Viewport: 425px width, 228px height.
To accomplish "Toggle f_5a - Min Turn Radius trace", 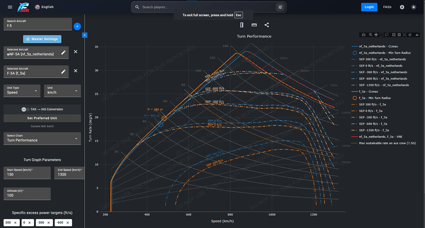I will [x=371, y=98].
